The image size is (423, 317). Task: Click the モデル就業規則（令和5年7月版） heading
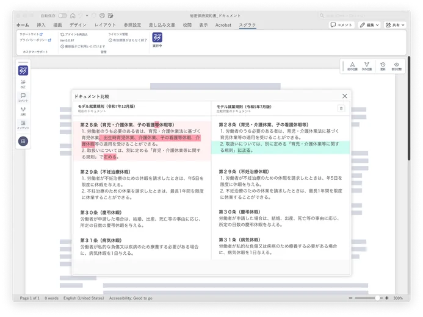pos(244,107)
